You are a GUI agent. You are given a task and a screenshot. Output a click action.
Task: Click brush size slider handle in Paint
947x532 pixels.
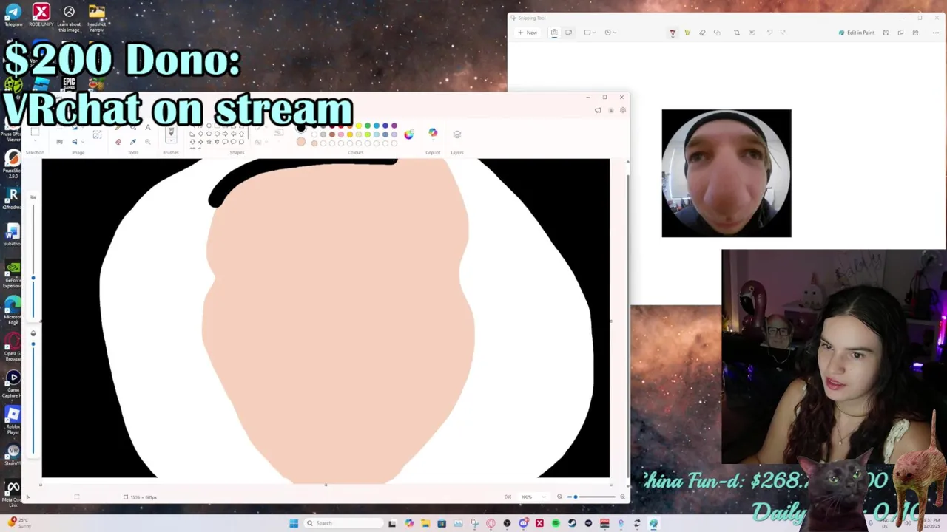click(33, 278)
